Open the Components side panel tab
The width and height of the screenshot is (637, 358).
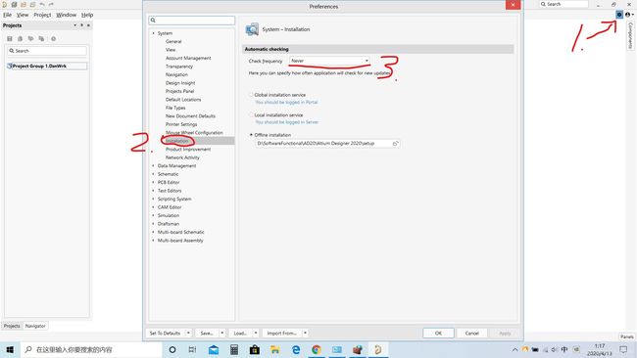(x=630, y=35)
